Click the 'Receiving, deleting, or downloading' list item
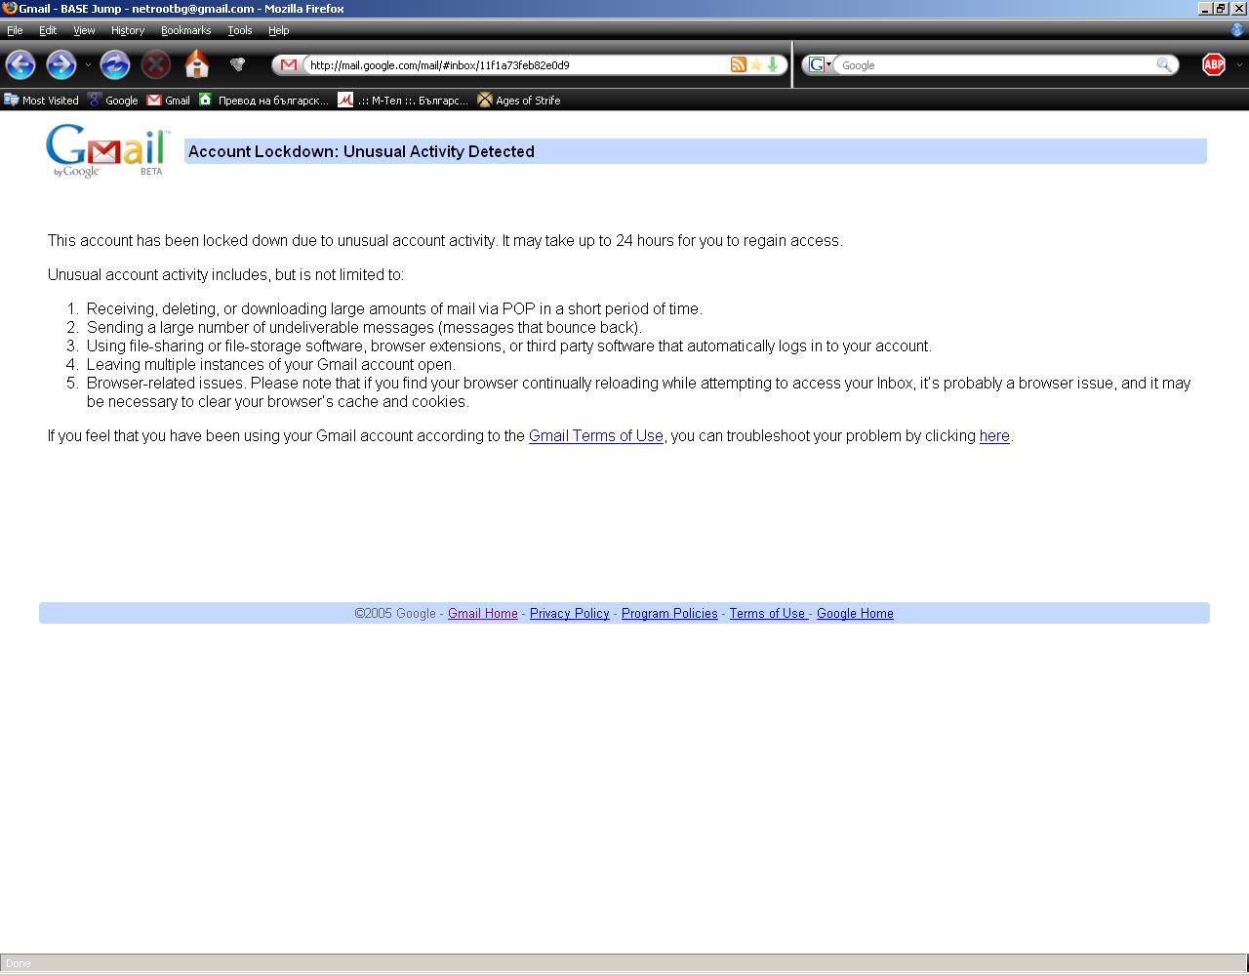 tap(394, 308)
